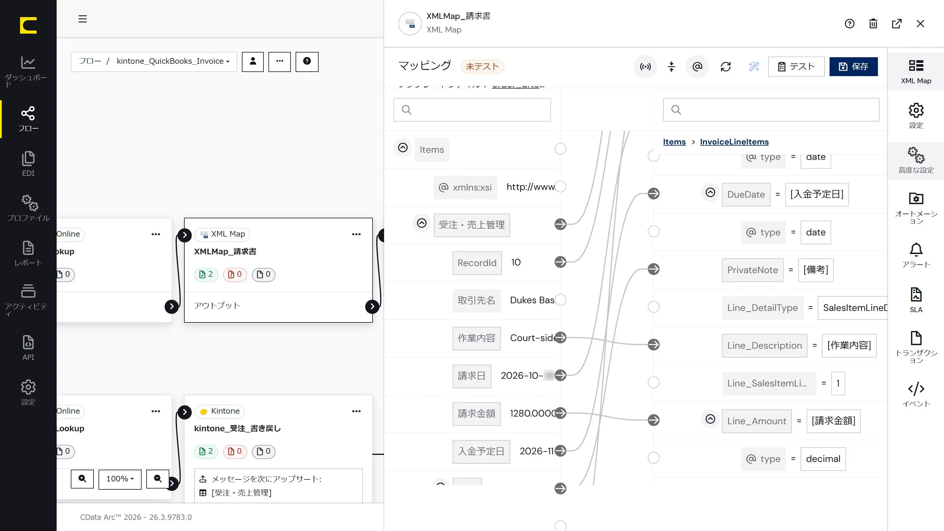Viewport: 944px width, 531px height.
Task: Open the 高度な設定 tab
Action: pos(916,161)
